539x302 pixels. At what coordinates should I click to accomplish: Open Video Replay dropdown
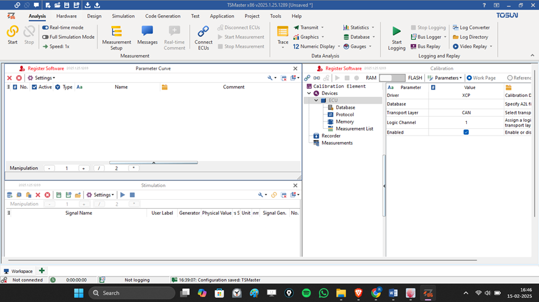pos(491,47)
